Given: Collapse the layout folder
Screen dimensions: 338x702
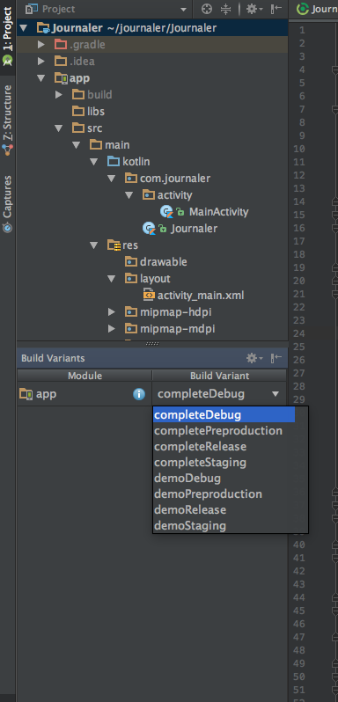Looking at the screenshot, I should pos(112,279).
